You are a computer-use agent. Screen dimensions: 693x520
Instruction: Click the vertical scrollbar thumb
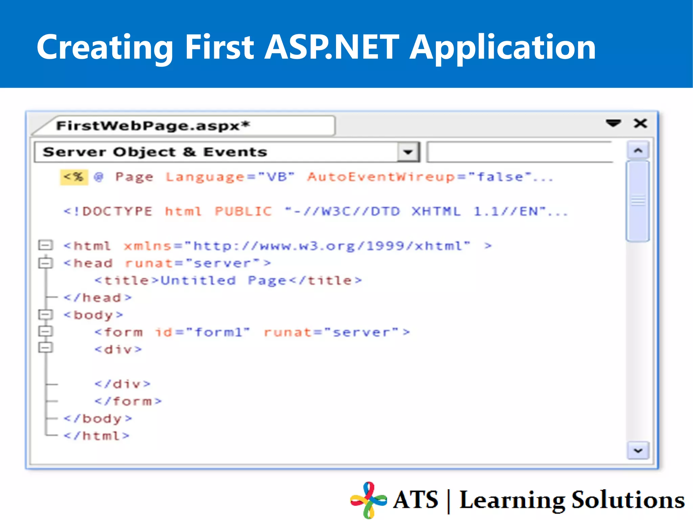point(638,201)
